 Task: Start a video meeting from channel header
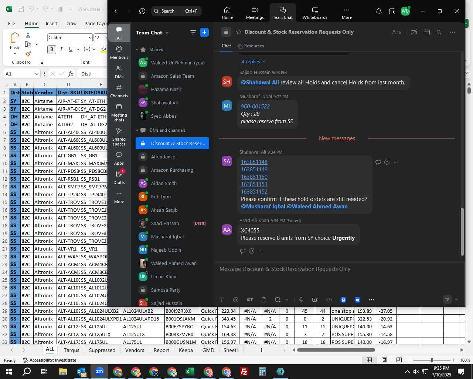pyautogui.click(x=414, y=32)
